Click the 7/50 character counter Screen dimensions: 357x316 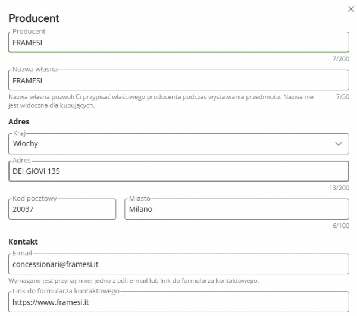[342, 96]
